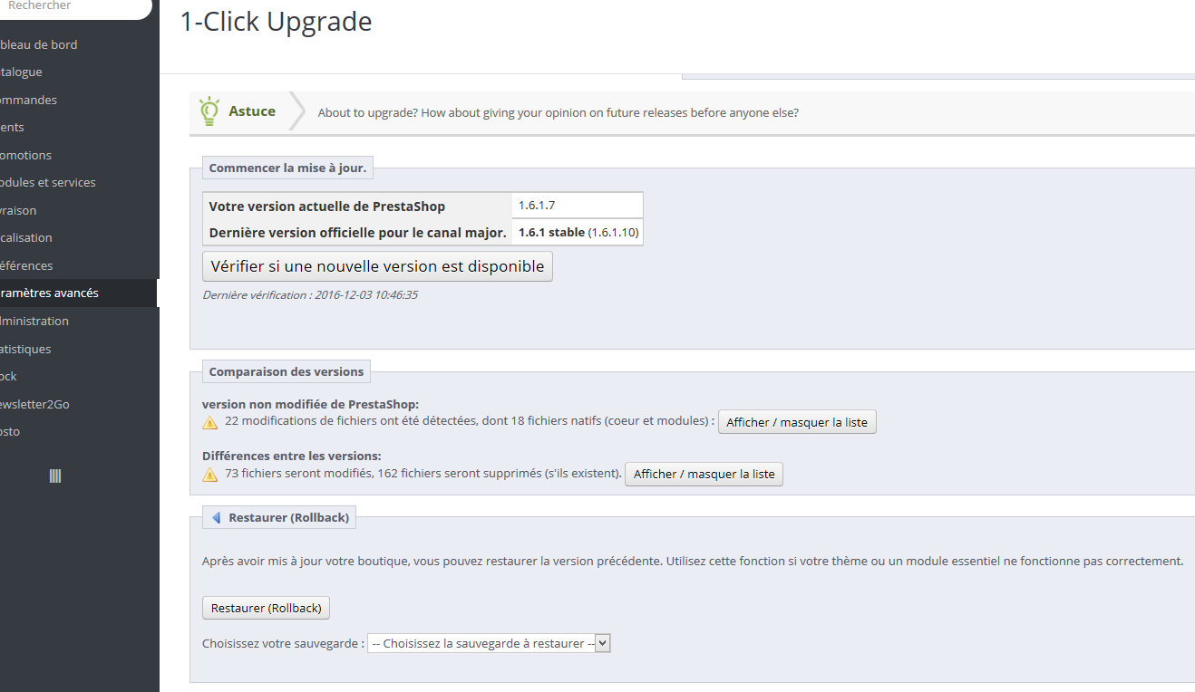Screen dimensions: 1195x692
Task: Show the list of 22 modified files
Action: tap(797, 422)
